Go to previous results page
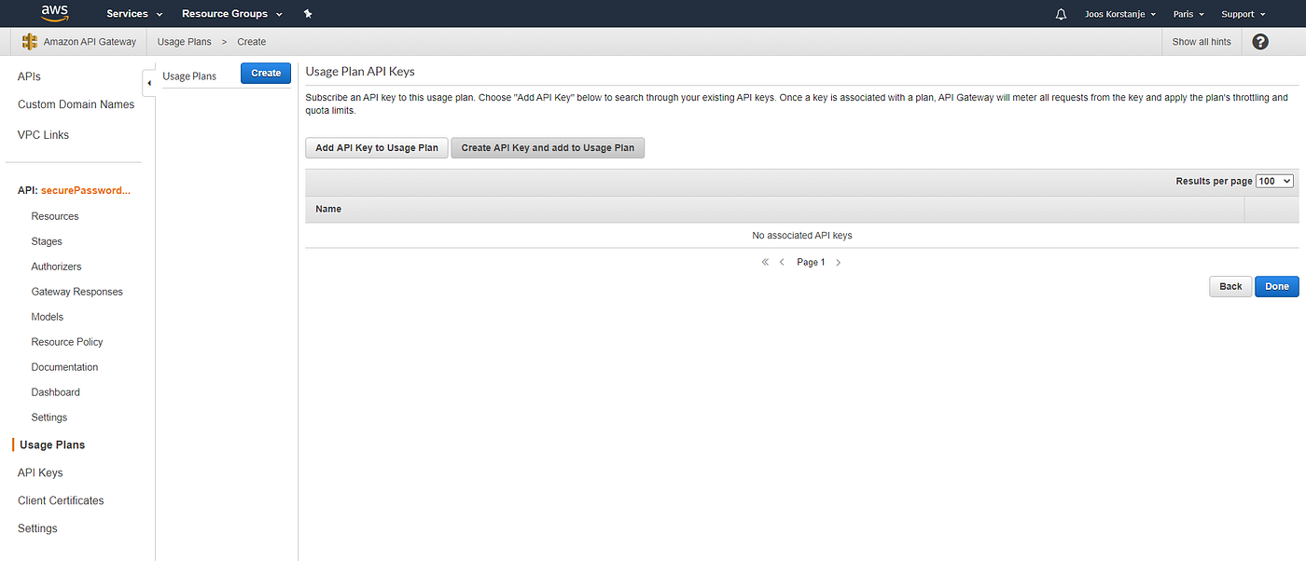 782,263
